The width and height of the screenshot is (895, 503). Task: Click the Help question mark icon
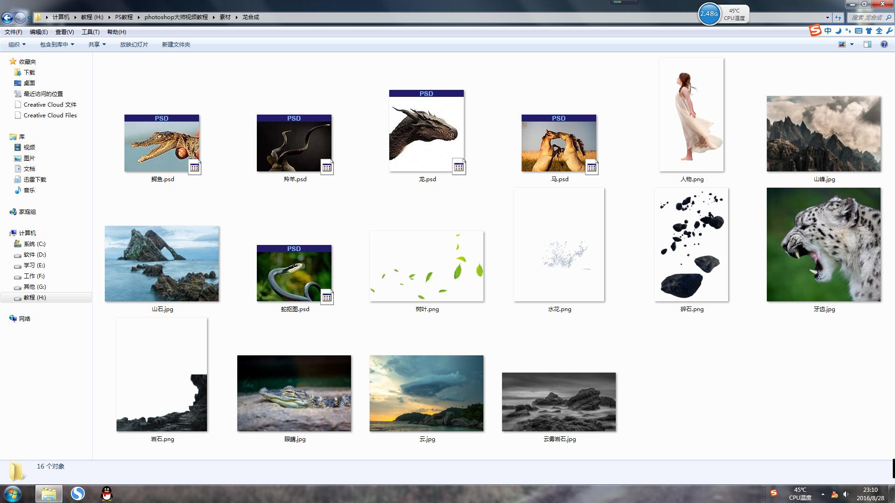884,44
